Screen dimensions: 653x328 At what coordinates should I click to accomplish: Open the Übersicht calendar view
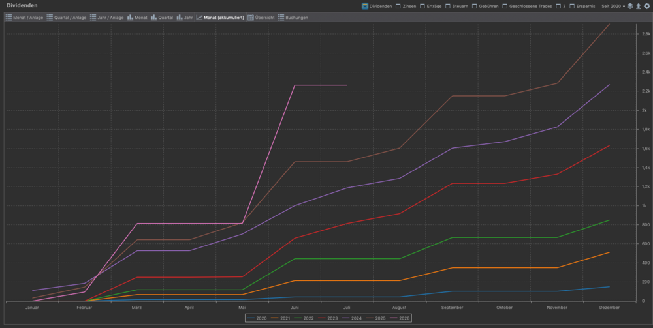point(261,18)
